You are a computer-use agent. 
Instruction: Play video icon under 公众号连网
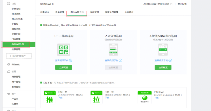(x=121, y=60)
